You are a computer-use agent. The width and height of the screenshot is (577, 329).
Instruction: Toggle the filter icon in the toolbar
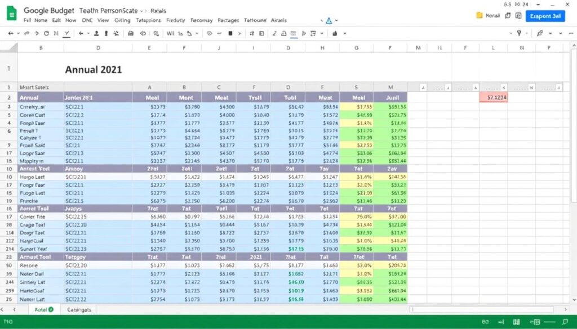(520, 34)
